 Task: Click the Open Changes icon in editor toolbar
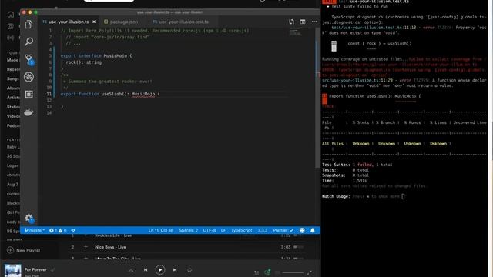(x=291, y=22)
